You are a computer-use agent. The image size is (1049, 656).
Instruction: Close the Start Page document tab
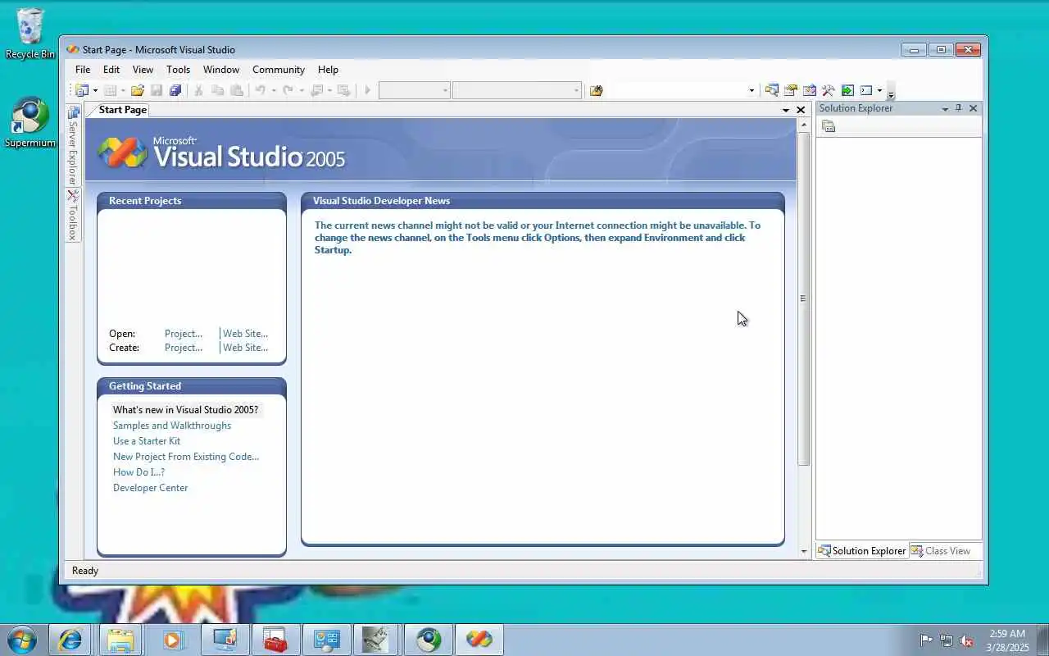(801, 110)
